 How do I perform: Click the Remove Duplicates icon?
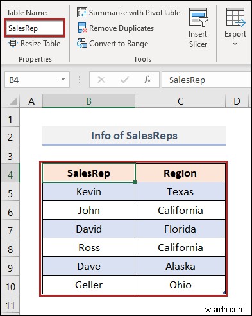[83, 28]
